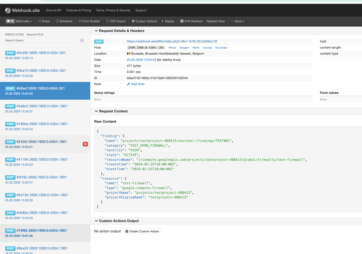Viewport: 362px width, 254px height.
Task: Click the Share toolbar icon
Action: tap(44, 21)
